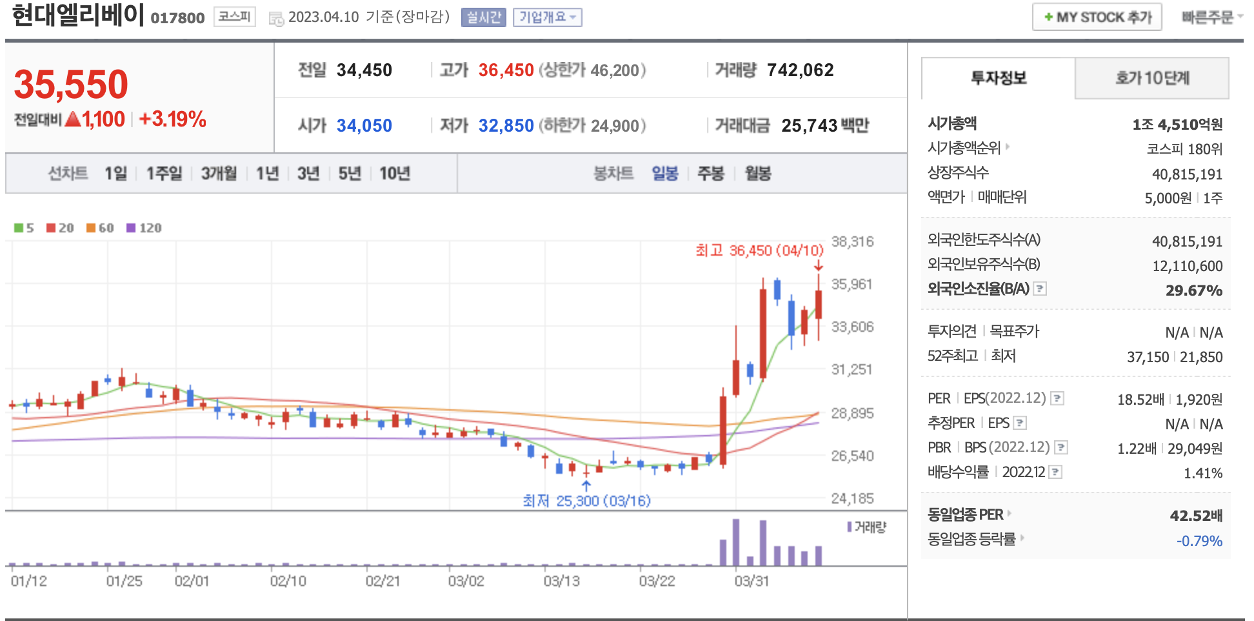Click help icon next to 외국인소진율(B/A)
1254x621 pixels.
pyautogui.click(x=1039, y=289)
